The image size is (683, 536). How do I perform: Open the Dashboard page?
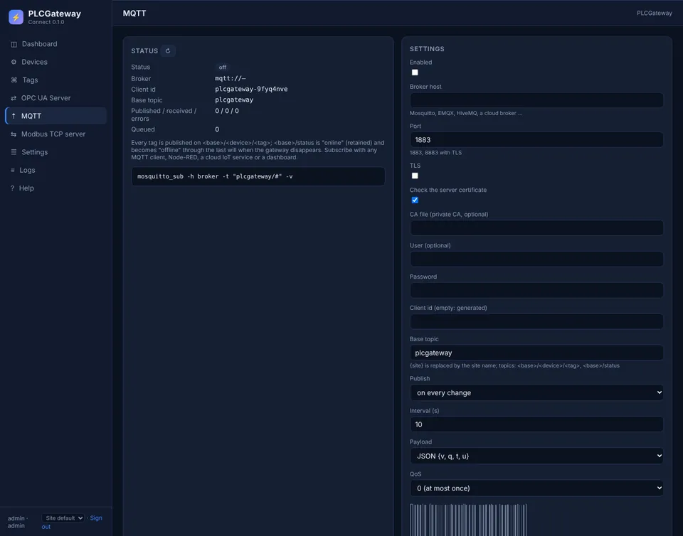pyautogui.click(x=55, y=44)
